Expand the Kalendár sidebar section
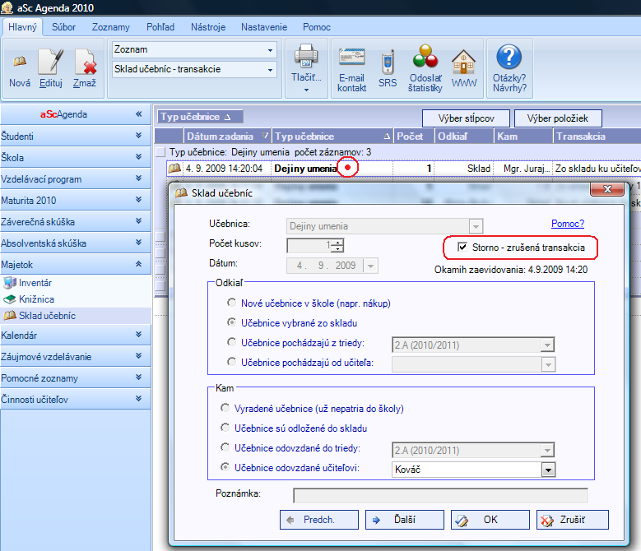The image size is (641, 551). (138, 335)
